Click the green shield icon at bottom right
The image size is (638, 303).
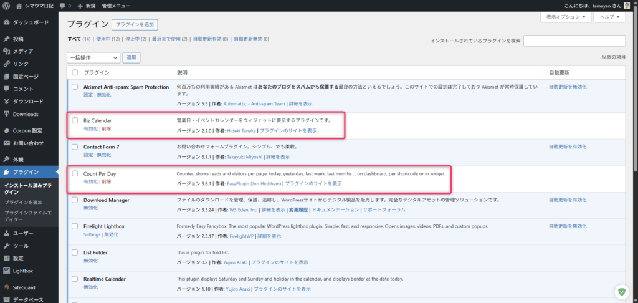coord(621,291)
